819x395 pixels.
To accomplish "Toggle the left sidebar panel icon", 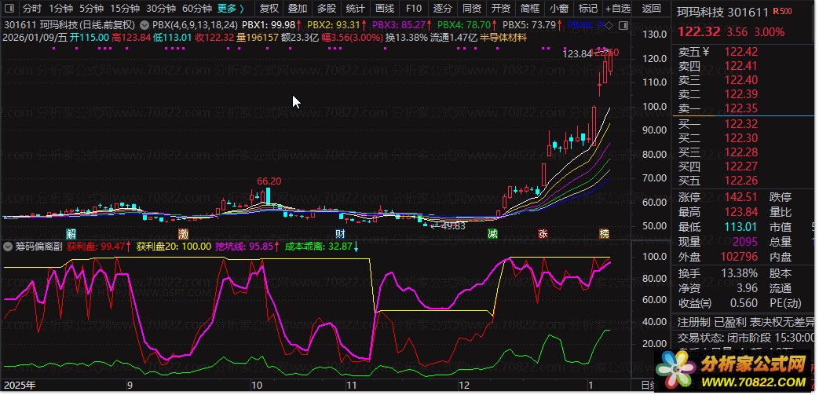I will pos(9,9).
